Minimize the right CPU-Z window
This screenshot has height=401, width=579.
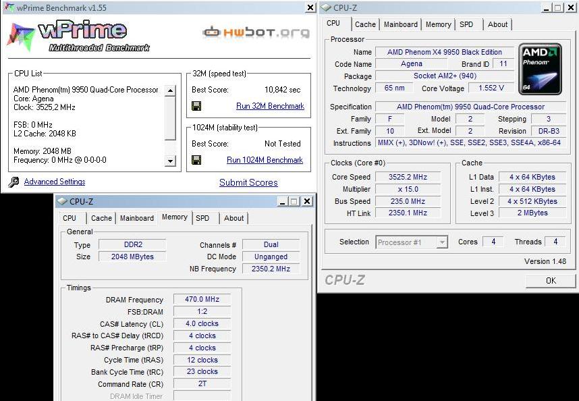tap(547, 7)
